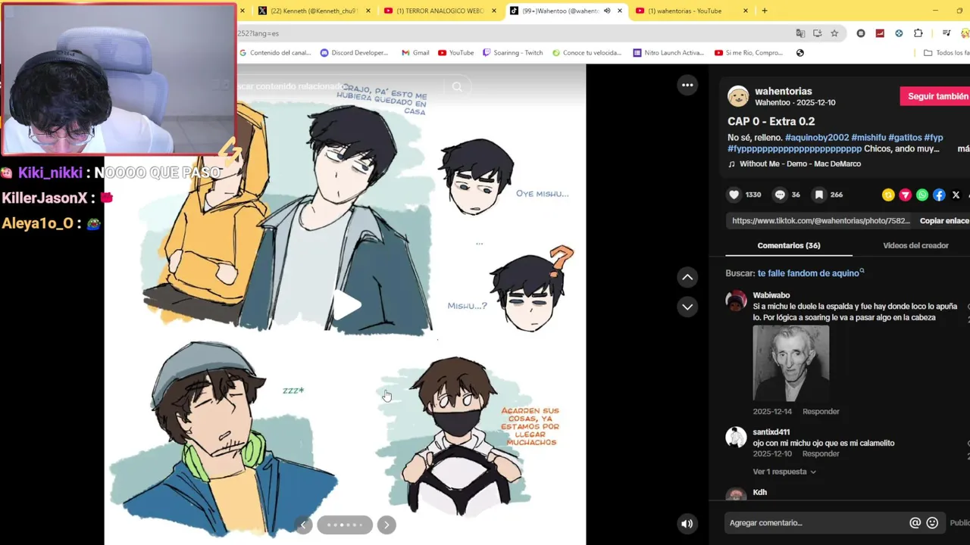Image resolution: width=970 pixels, height=545 pixels.
Task: Play the slideshow with the center play button
Action: tap(347, 305)
